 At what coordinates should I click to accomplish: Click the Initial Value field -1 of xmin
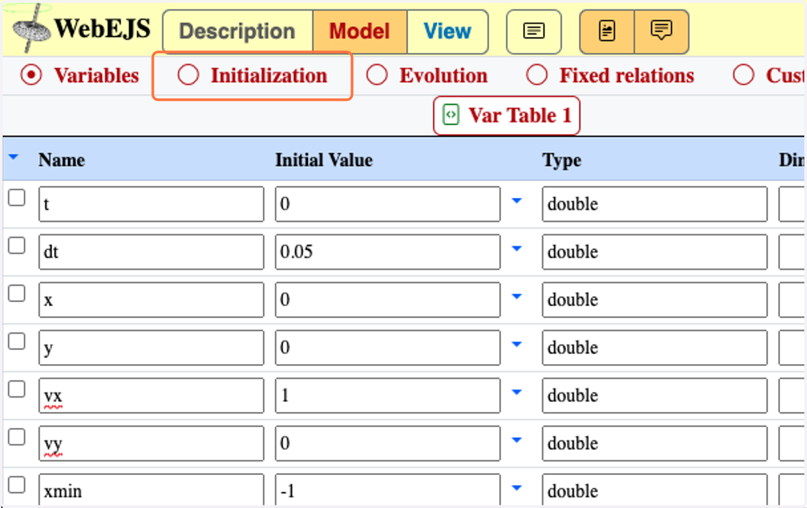pyautogui.click(x=388, y=491)
